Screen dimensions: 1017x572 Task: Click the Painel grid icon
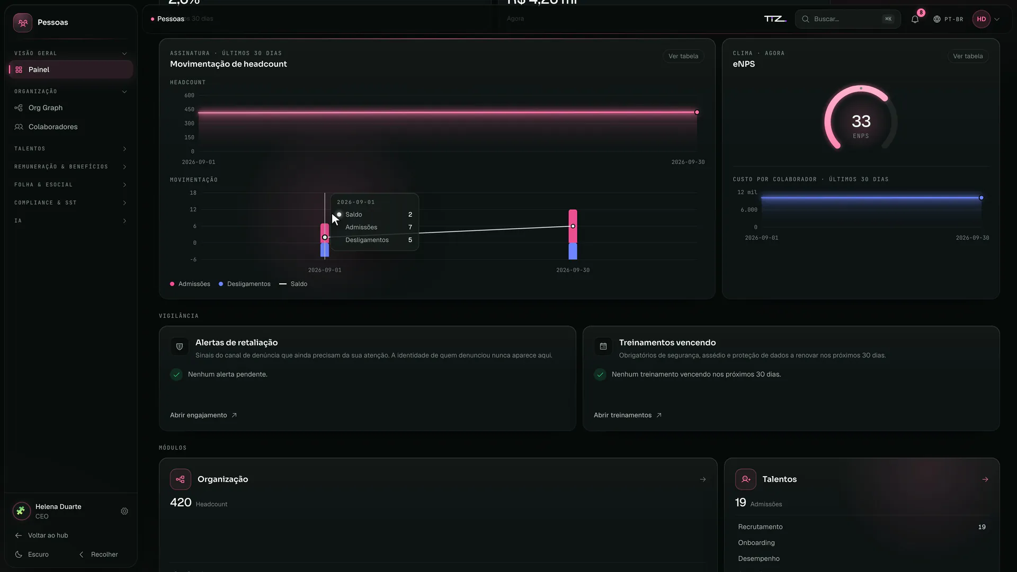pos(19,69)
